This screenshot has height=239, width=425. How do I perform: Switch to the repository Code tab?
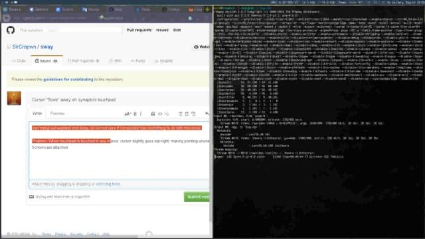click(19, 61)
